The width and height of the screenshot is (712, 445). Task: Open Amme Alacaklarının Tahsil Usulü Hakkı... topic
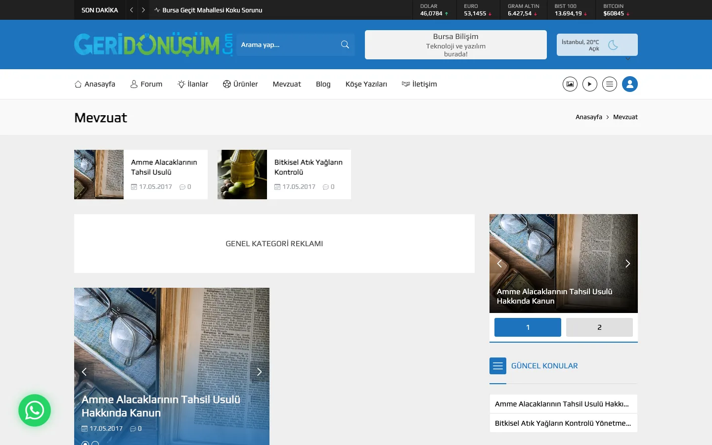coord(563,404)
